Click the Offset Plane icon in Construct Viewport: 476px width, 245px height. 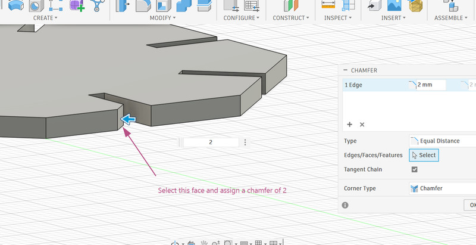tap(290, 5)
